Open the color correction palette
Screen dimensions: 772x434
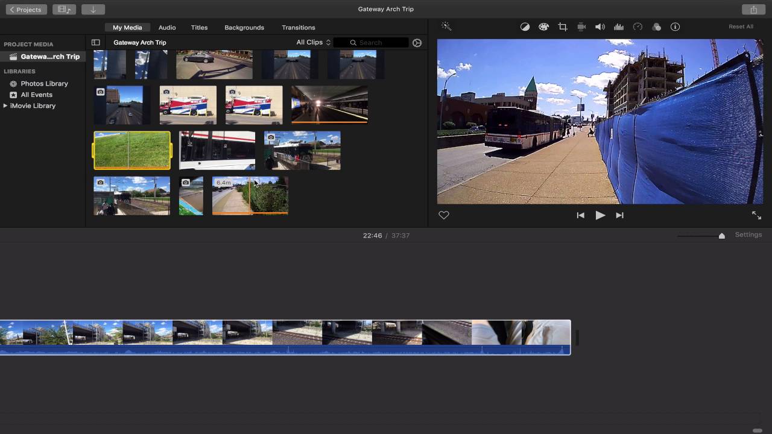click(543, 27)
